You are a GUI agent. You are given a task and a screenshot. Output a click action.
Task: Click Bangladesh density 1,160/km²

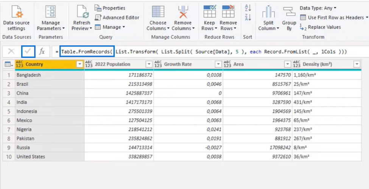click(x=327, y=75)
